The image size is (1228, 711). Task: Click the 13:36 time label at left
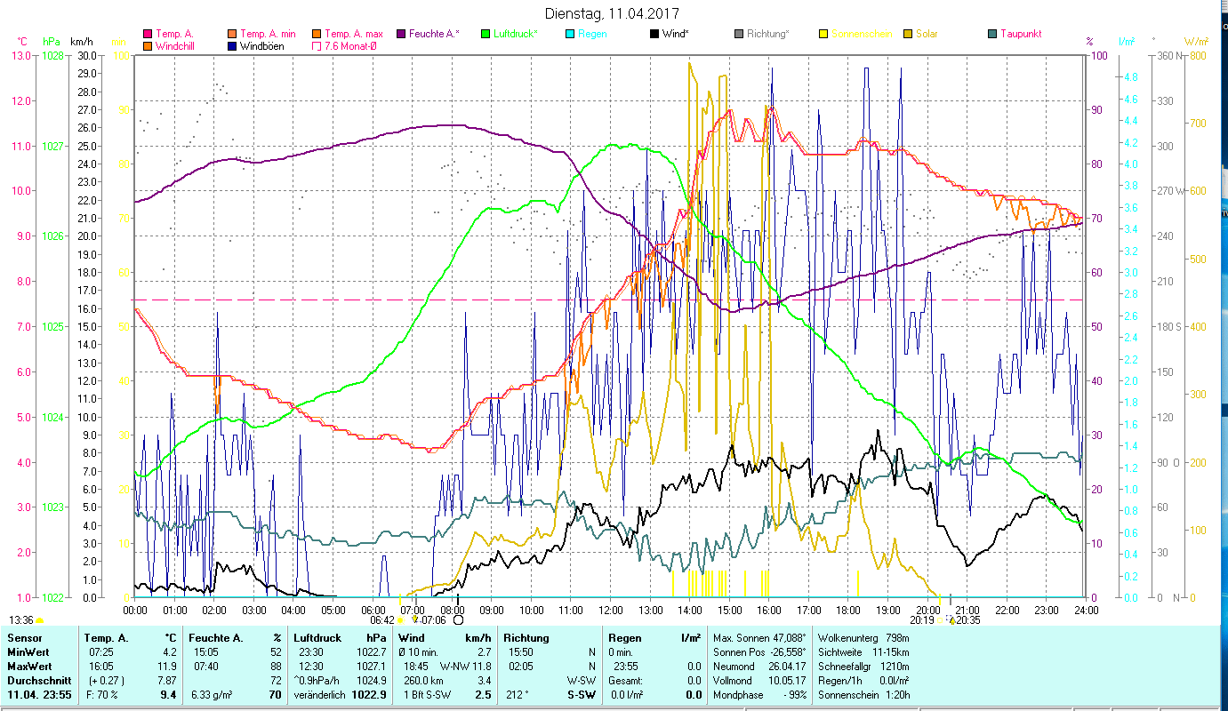(21, 620)
